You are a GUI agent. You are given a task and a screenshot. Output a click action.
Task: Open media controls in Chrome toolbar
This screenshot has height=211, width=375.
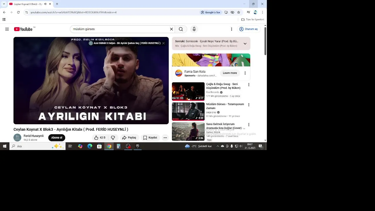pos(248,12)
